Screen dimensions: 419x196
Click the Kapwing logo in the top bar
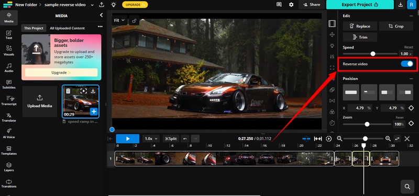point(8,5)
